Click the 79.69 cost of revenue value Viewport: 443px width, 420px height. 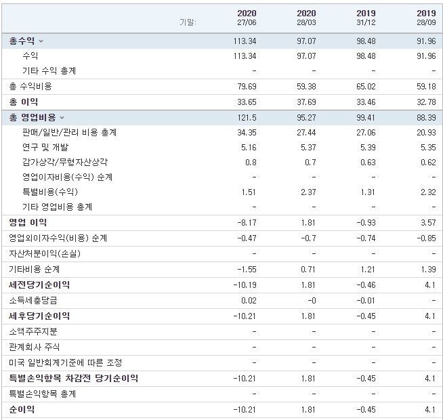pyautogui.click(x=247, y=86)
